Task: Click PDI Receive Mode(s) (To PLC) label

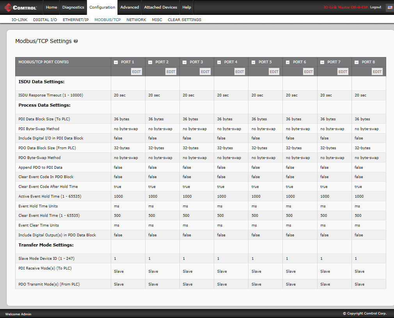Action: [45, 268]
